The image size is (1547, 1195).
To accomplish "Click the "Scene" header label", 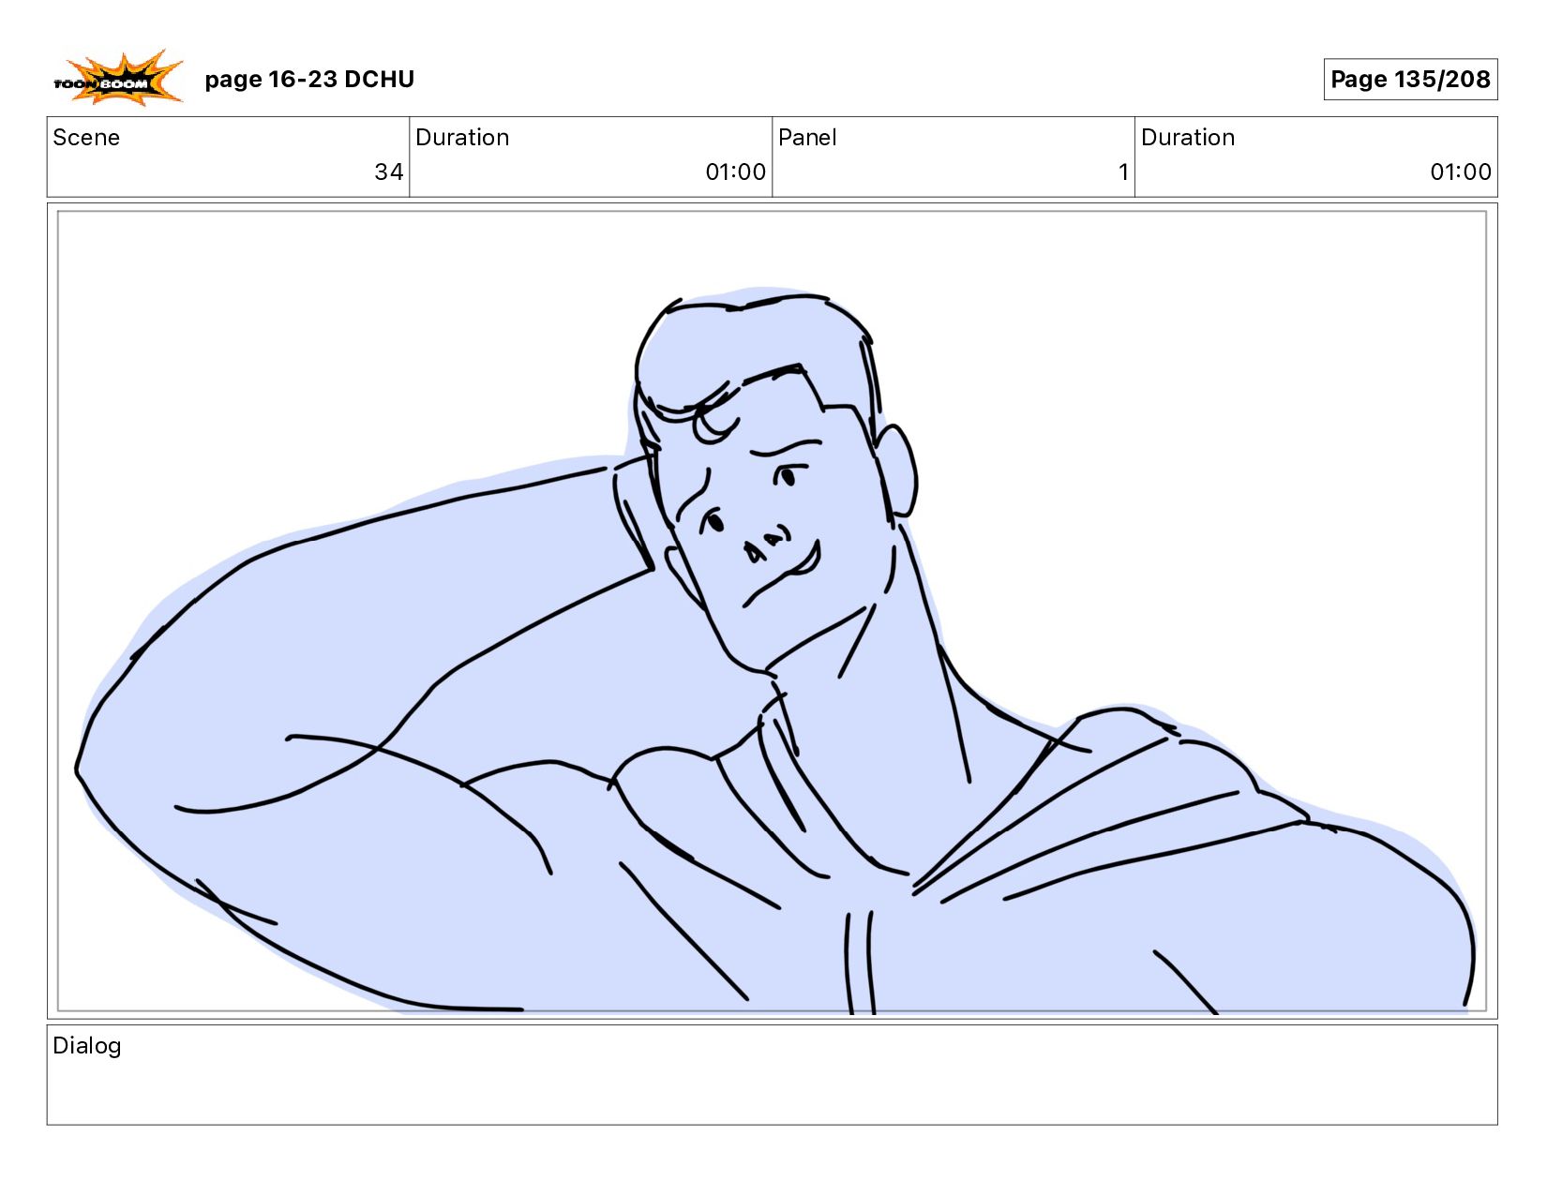I will tap(86, 138).
